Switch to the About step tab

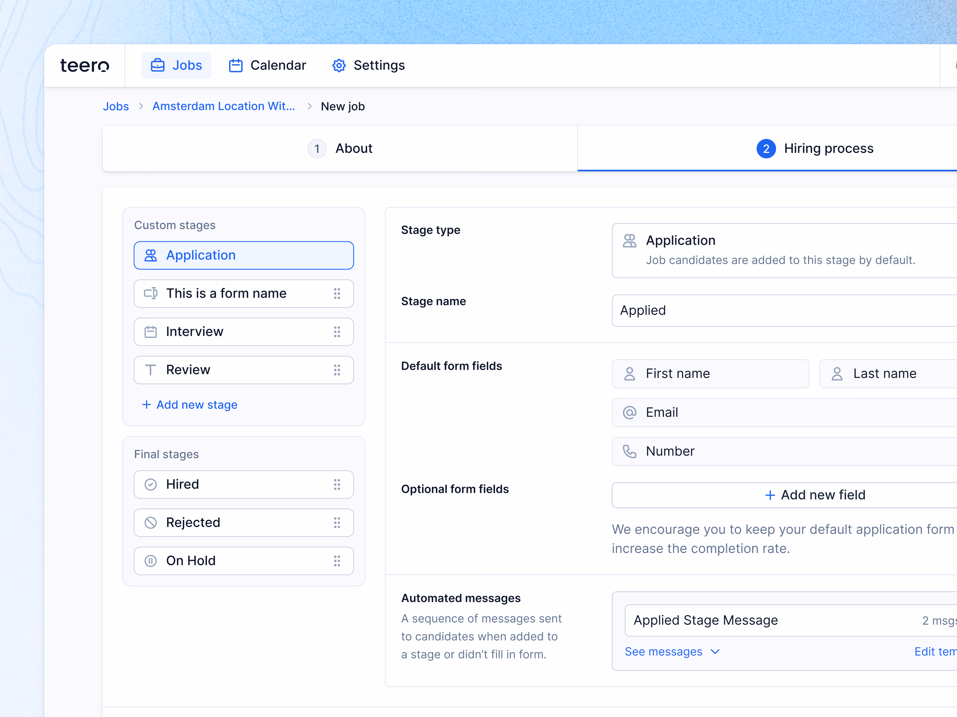(340, 148)
